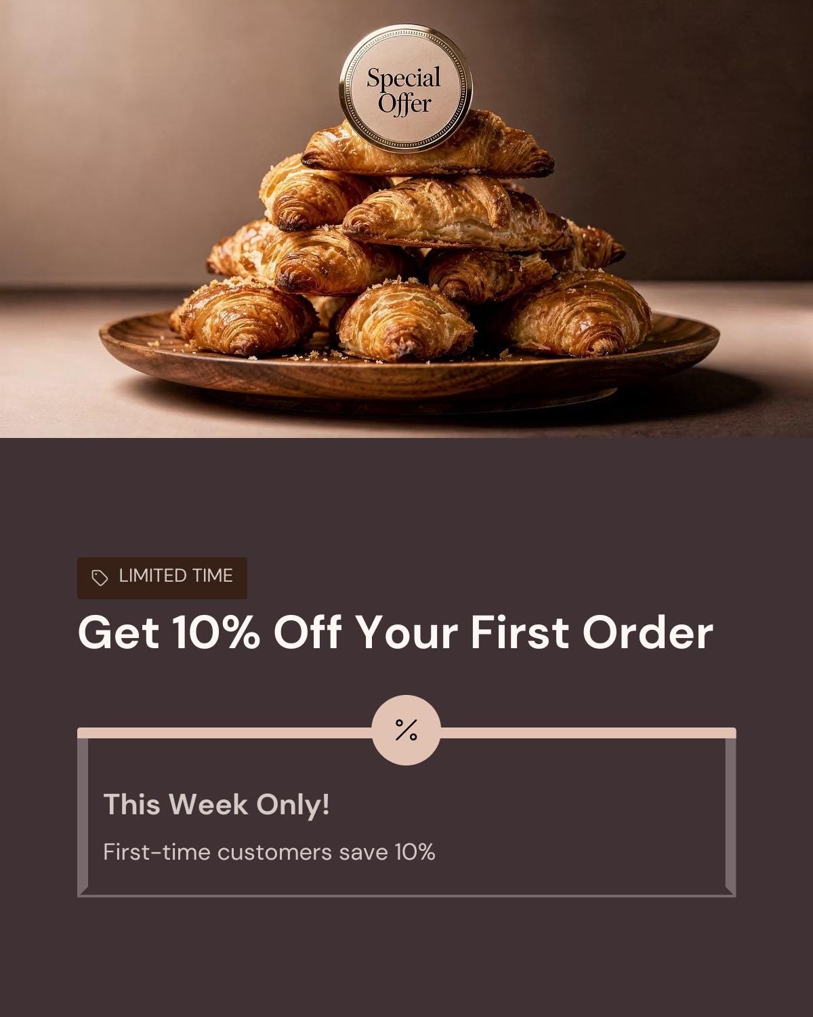813x1017 pixels.
Task: Select the LIMITED TIME label text
Action: click(x=175, y=576)
